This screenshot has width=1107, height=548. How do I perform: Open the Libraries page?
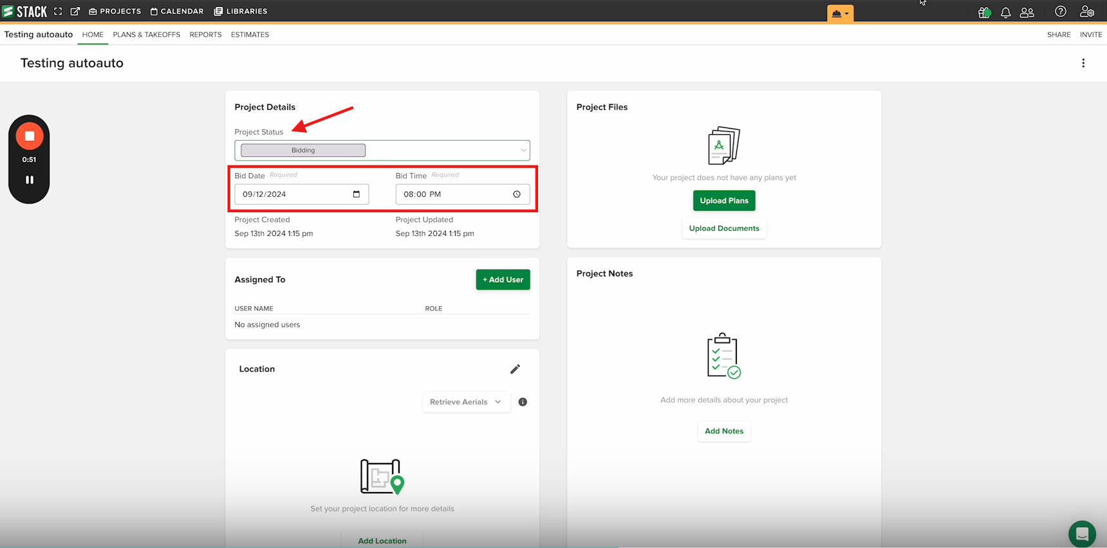241,12
